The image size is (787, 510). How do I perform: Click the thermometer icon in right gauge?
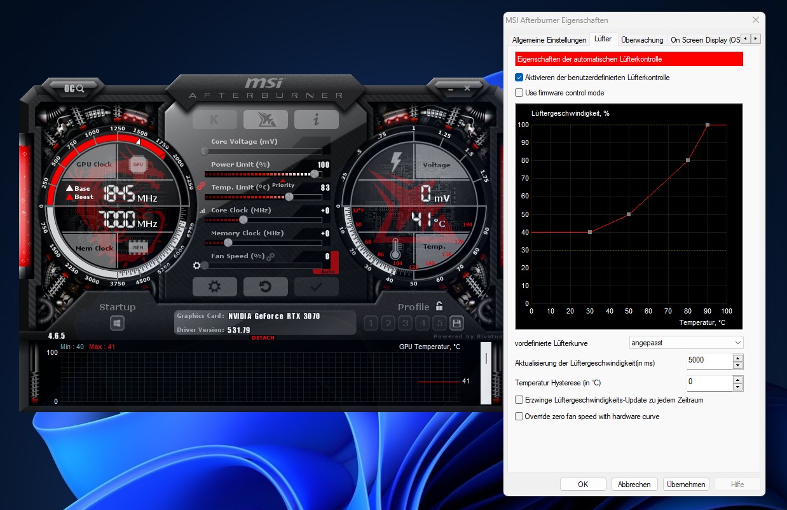coord(396,249)
